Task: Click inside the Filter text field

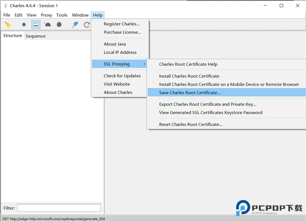Action: [59, 208]
